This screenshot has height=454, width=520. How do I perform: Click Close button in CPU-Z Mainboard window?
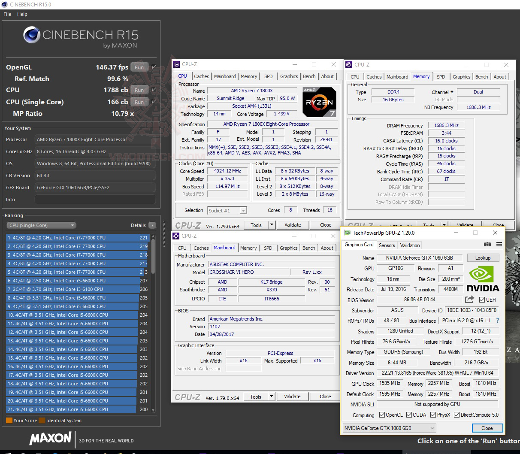325,396
